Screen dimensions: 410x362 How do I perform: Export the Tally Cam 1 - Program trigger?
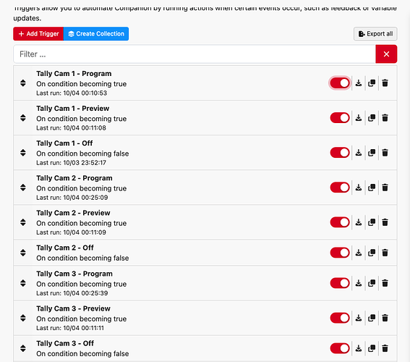point(359,83)
